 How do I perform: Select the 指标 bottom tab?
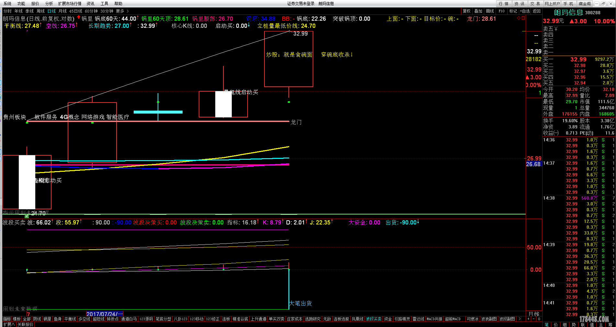7,319
